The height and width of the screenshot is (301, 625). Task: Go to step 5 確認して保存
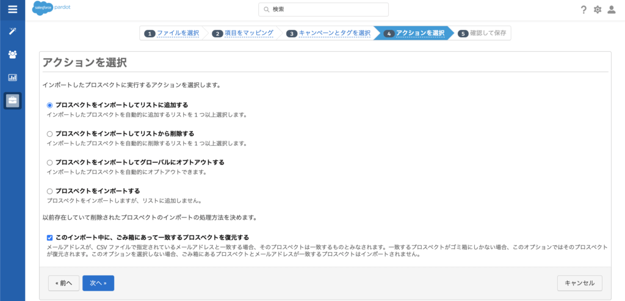coord(482,34)
